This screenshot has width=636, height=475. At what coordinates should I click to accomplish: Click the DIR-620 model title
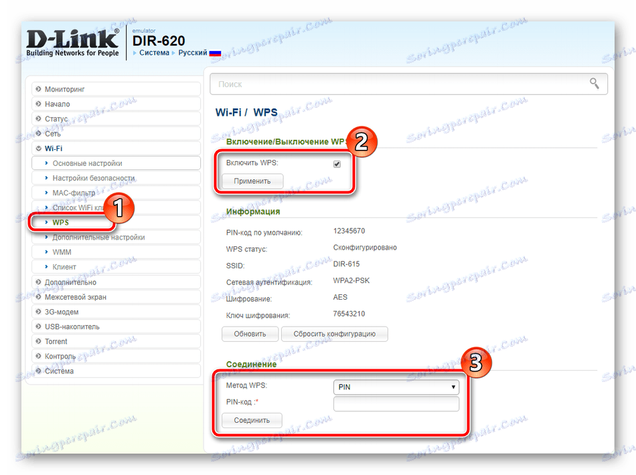click(159, 41)
